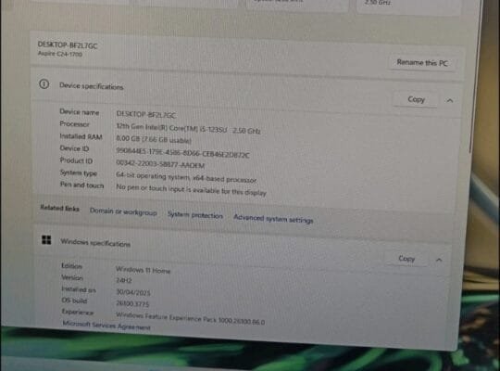Select the 12th Gen Intel processor value
Image resolution: width=500 pixels, height=371 pixels.
click(188, 129)
